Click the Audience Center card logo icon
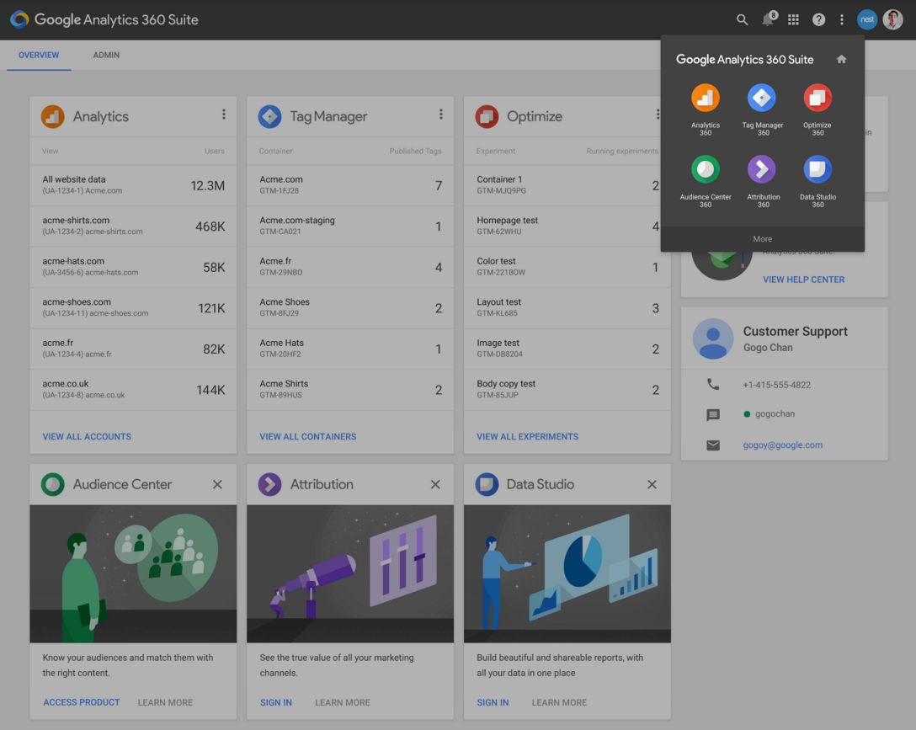The width and height of the screenshot is (916, 730). tap(52, 484)
